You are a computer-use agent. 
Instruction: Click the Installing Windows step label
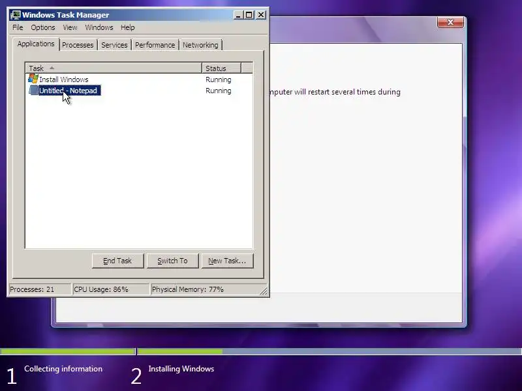181,369
